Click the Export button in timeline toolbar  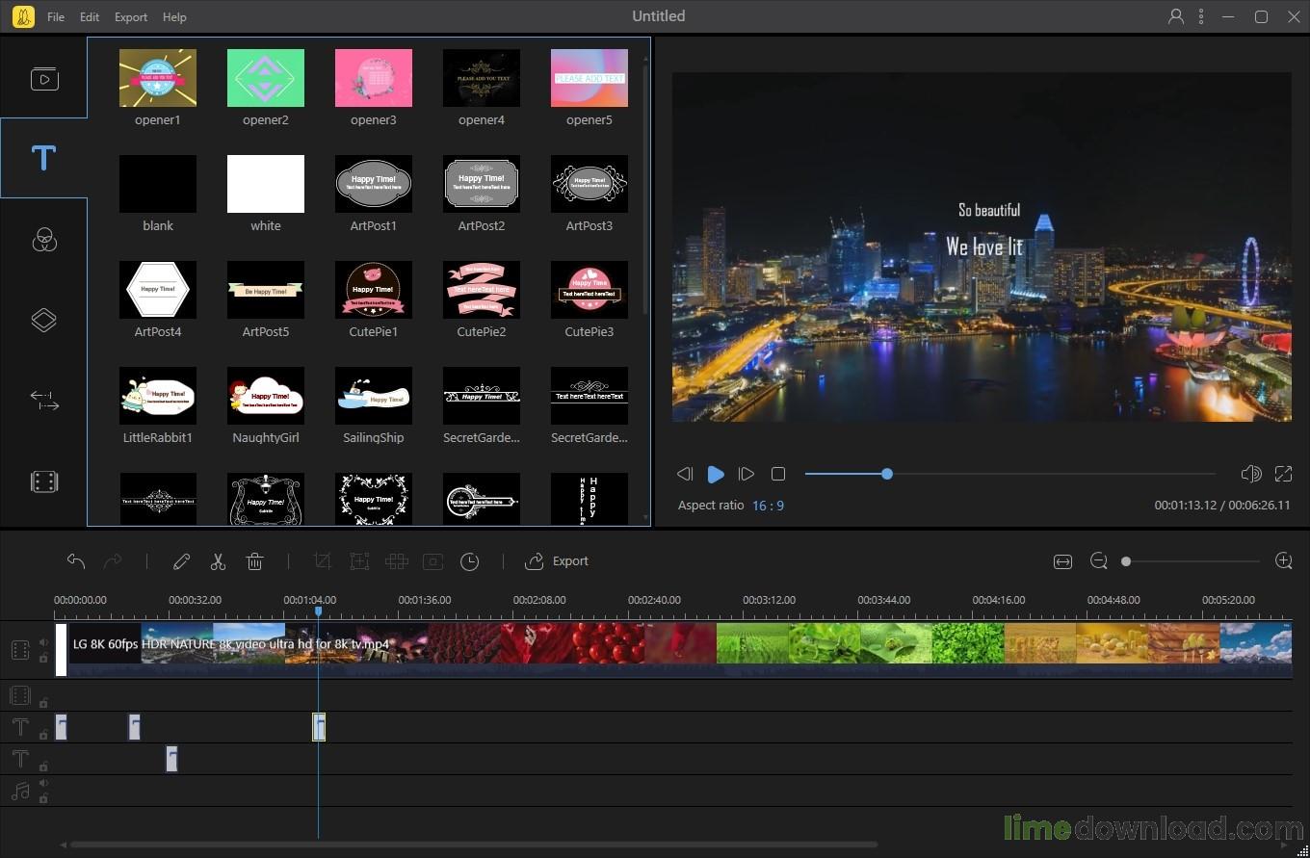[557, 561]
